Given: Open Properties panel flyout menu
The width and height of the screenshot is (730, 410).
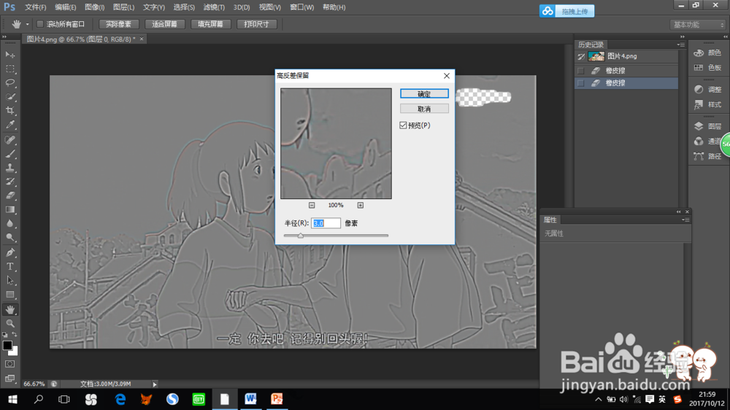Looking at the screenshot, I should click(x=685, y=220).
